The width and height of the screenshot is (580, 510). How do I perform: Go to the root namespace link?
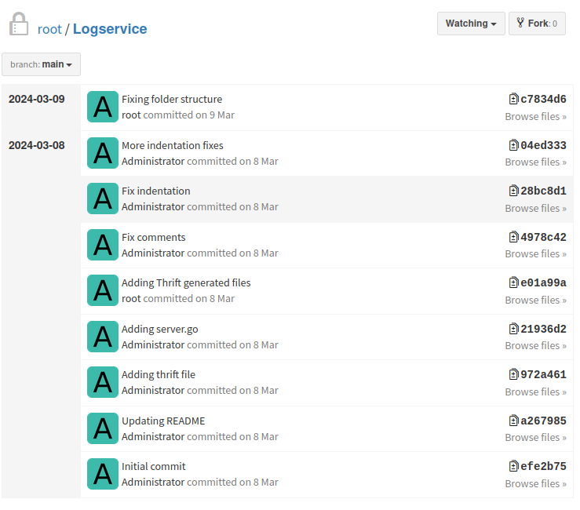click(49, 29)
